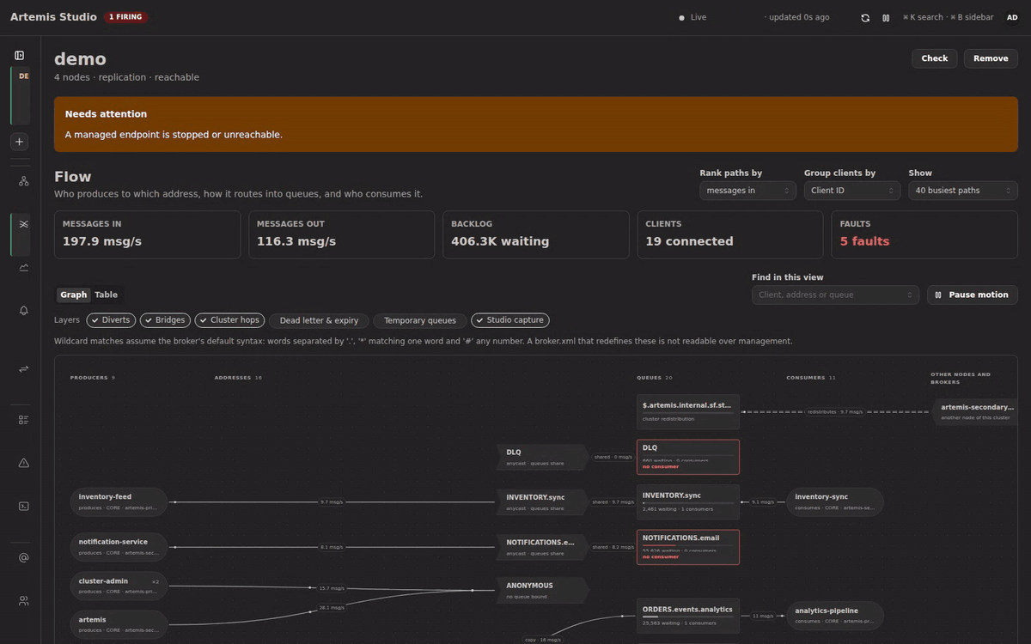Select the cluster-admin producer node
Screen dimensions: 1031x644
point(119,586)
